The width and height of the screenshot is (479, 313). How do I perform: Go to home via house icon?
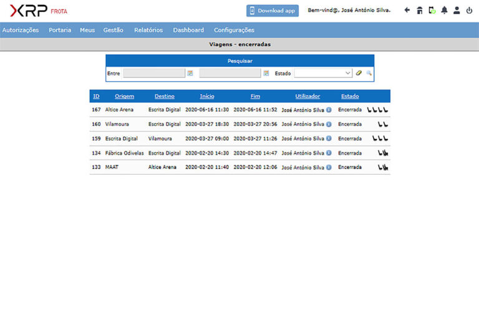pos(420,11)
